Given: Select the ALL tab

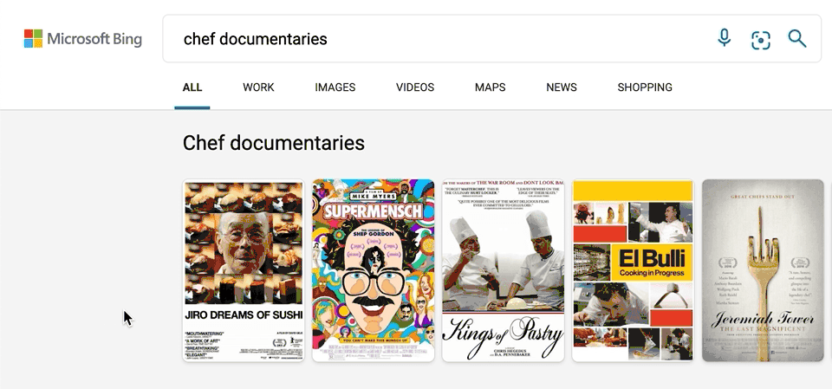Looking at the screenshot, I should pos(192,88).
